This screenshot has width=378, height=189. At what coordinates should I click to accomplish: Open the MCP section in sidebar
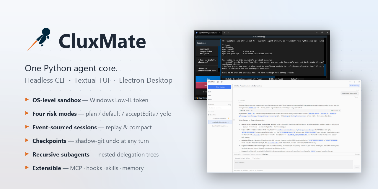[209, 96]
